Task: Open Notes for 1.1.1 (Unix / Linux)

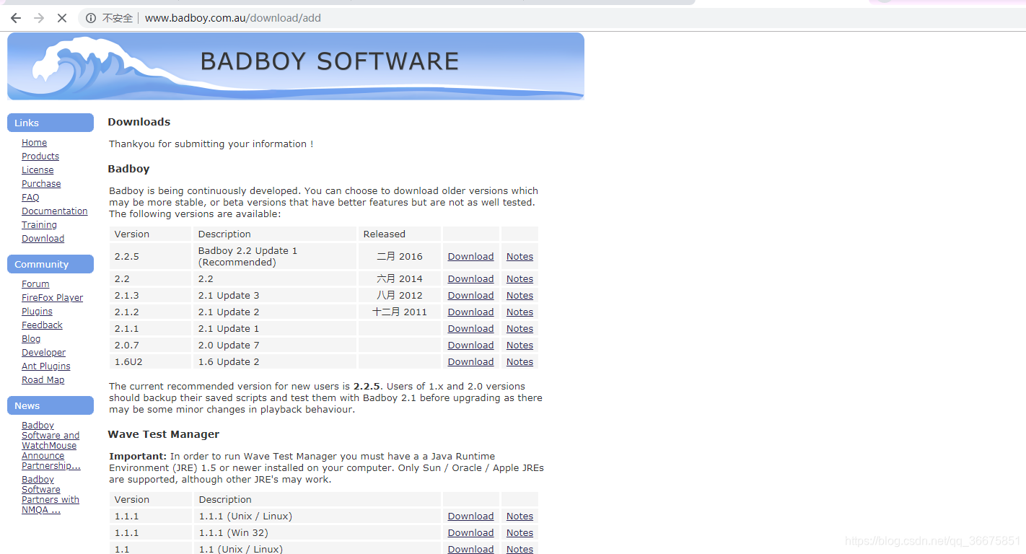Action: [519, 516]
